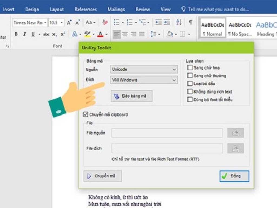
Task: Apply Italic formatting
Action: pyautogui.click(x=25, y=34)
